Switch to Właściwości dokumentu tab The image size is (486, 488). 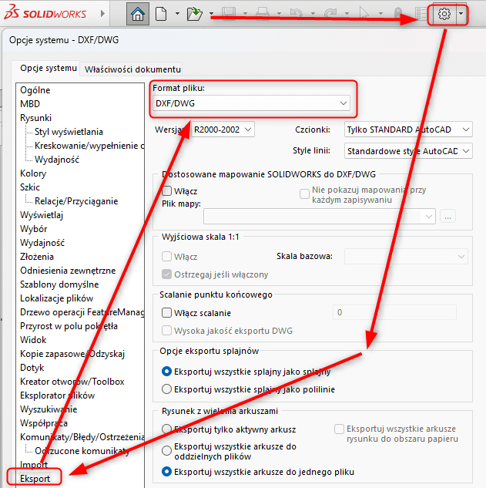click(133, 69)
